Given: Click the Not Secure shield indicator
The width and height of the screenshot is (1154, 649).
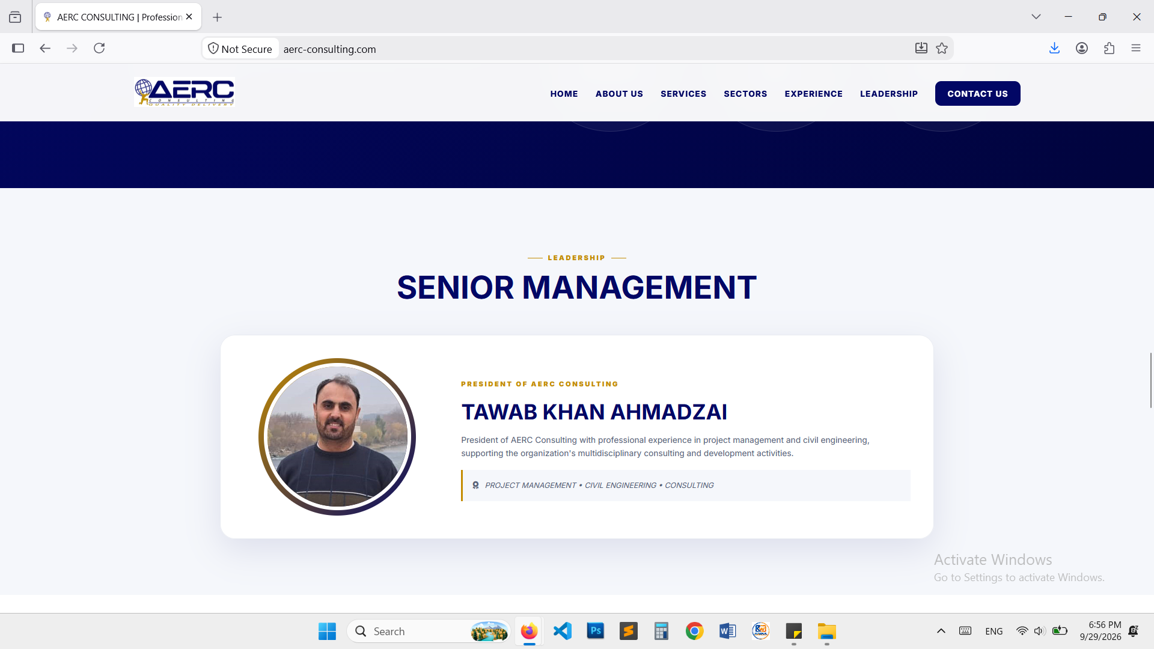Looking at the screenshot, I should (240, 49).
